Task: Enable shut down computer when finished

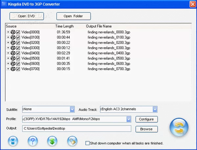Action: pos(87,143)
